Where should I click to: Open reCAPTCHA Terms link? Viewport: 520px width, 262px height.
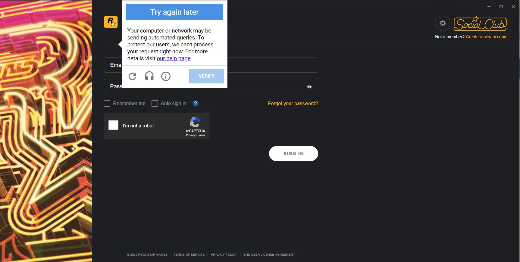tap(201, 135)
